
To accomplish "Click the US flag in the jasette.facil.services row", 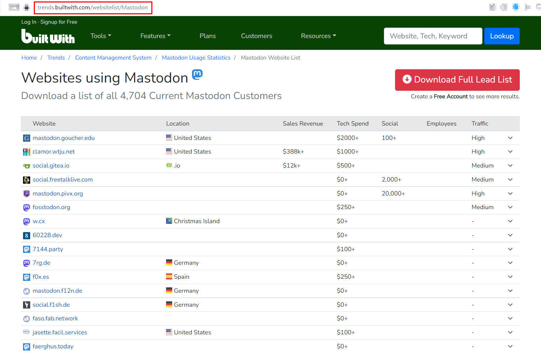I will [169, 331].
